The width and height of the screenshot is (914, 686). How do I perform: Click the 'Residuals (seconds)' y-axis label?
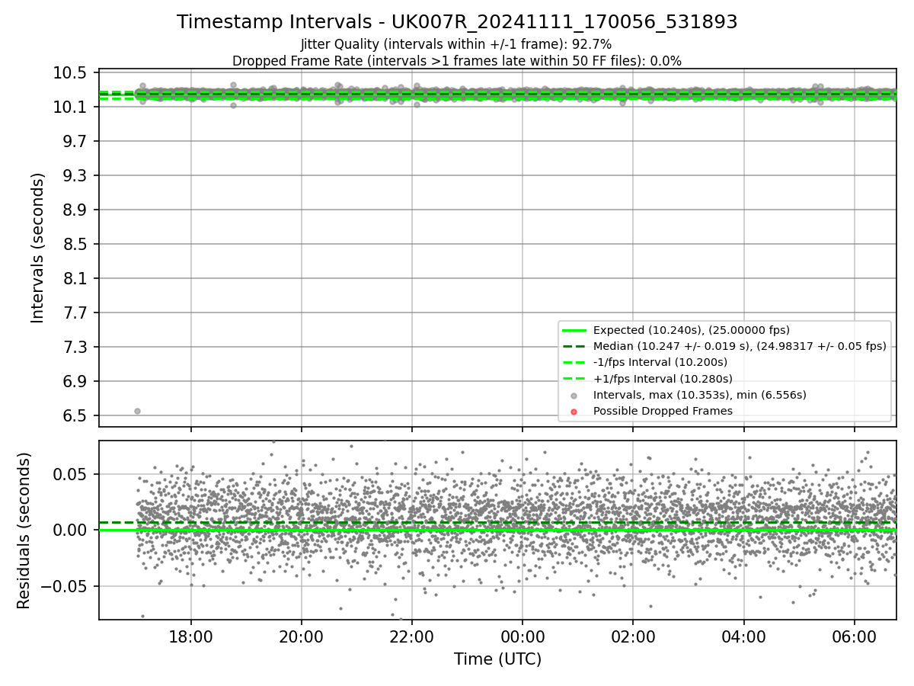24,531
